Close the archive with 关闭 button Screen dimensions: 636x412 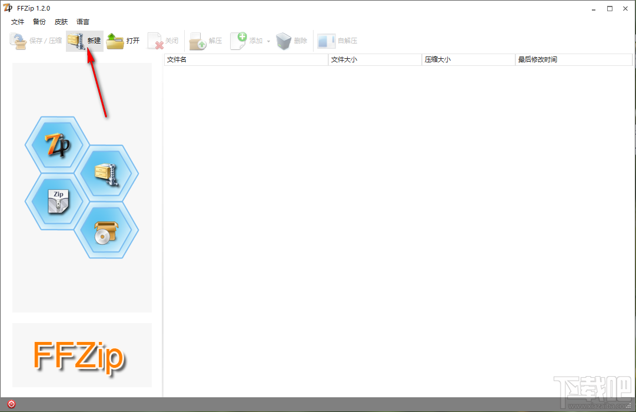coord(163,41)
